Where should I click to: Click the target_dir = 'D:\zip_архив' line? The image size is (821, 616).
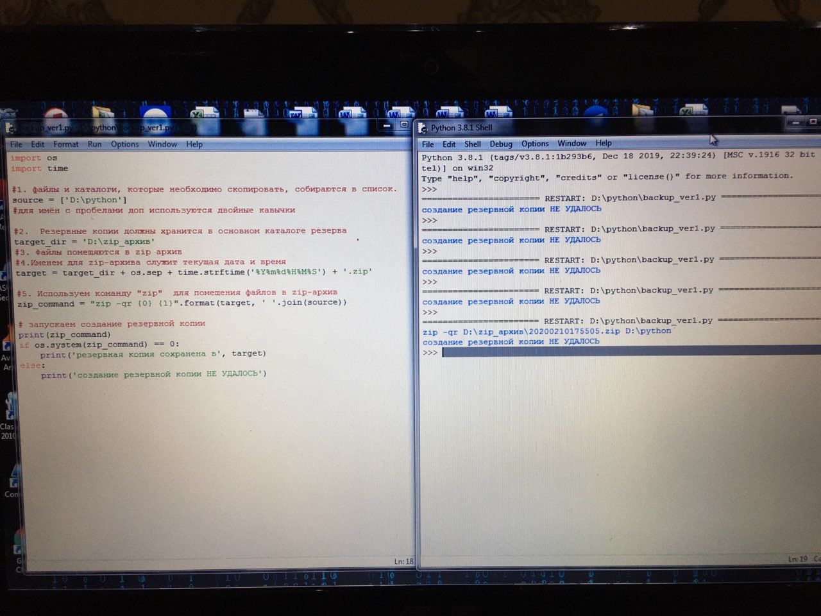[x=84, y=242]
